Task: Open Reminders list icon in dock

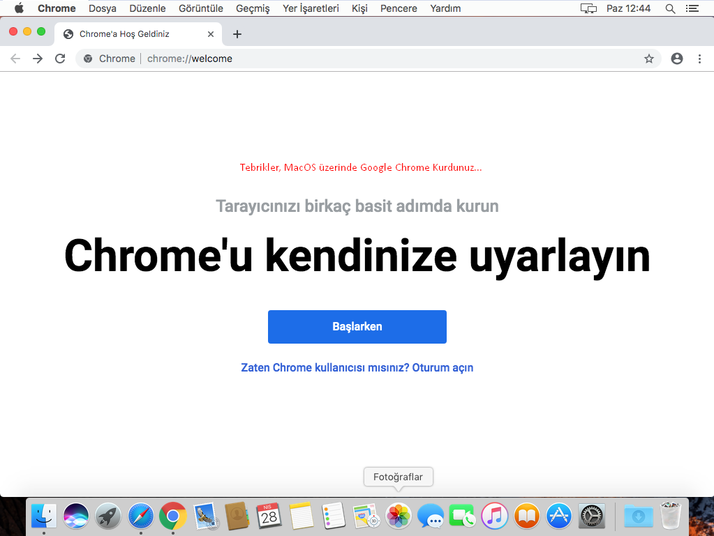Action: point(334,516)
